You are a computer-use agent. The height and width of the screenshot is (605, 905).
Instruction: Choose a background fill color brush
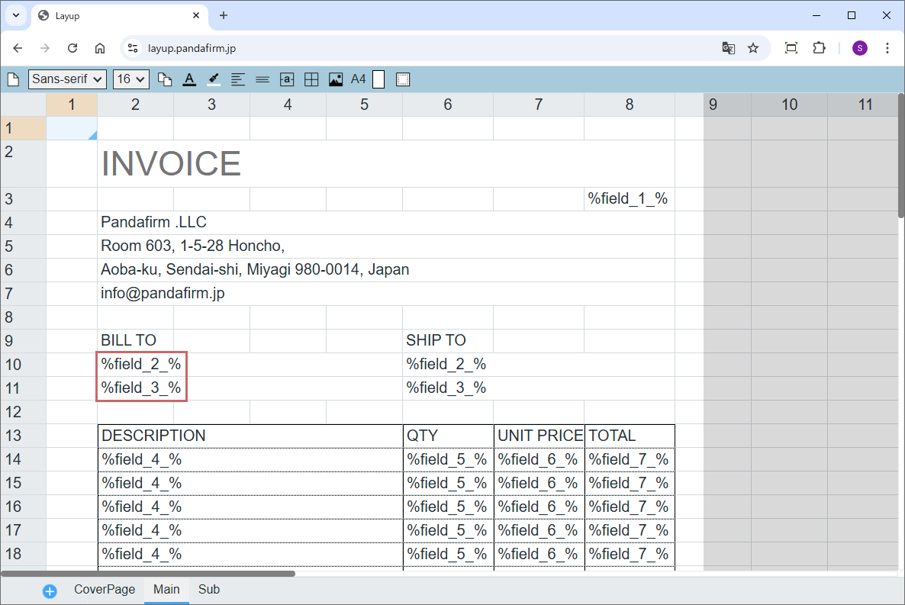click(214, 79)
